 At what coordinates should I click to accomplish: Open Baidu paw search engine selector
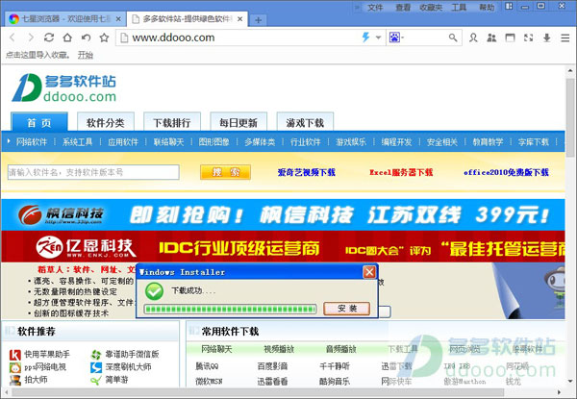pyautogui.click(x=395, y=37)
